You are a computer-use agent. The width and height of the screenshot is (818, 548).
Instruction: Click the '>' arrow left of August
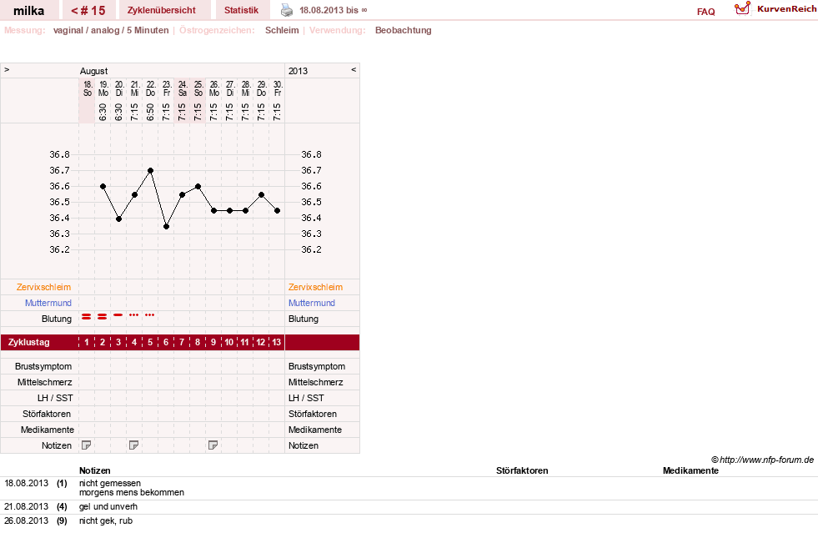7,69
